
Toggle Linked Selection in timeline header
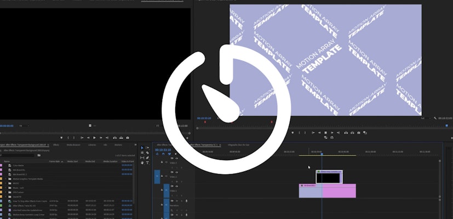tap(169, 154)
